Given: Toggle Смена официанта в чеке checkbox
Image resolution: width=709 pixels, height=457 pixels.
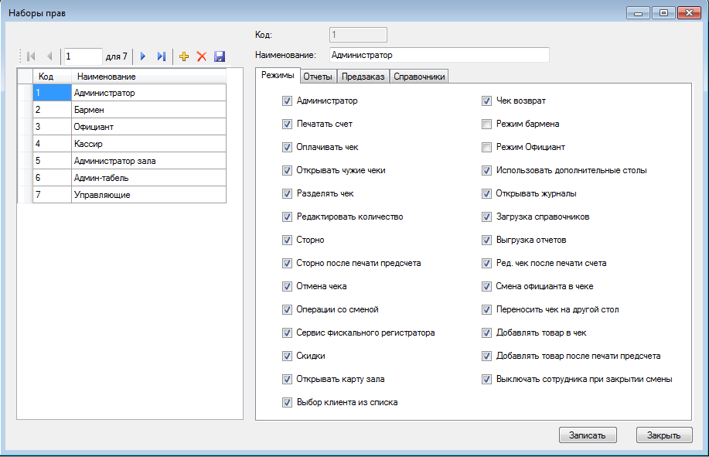Looking at the screenshot, I should tap(486, 287).
